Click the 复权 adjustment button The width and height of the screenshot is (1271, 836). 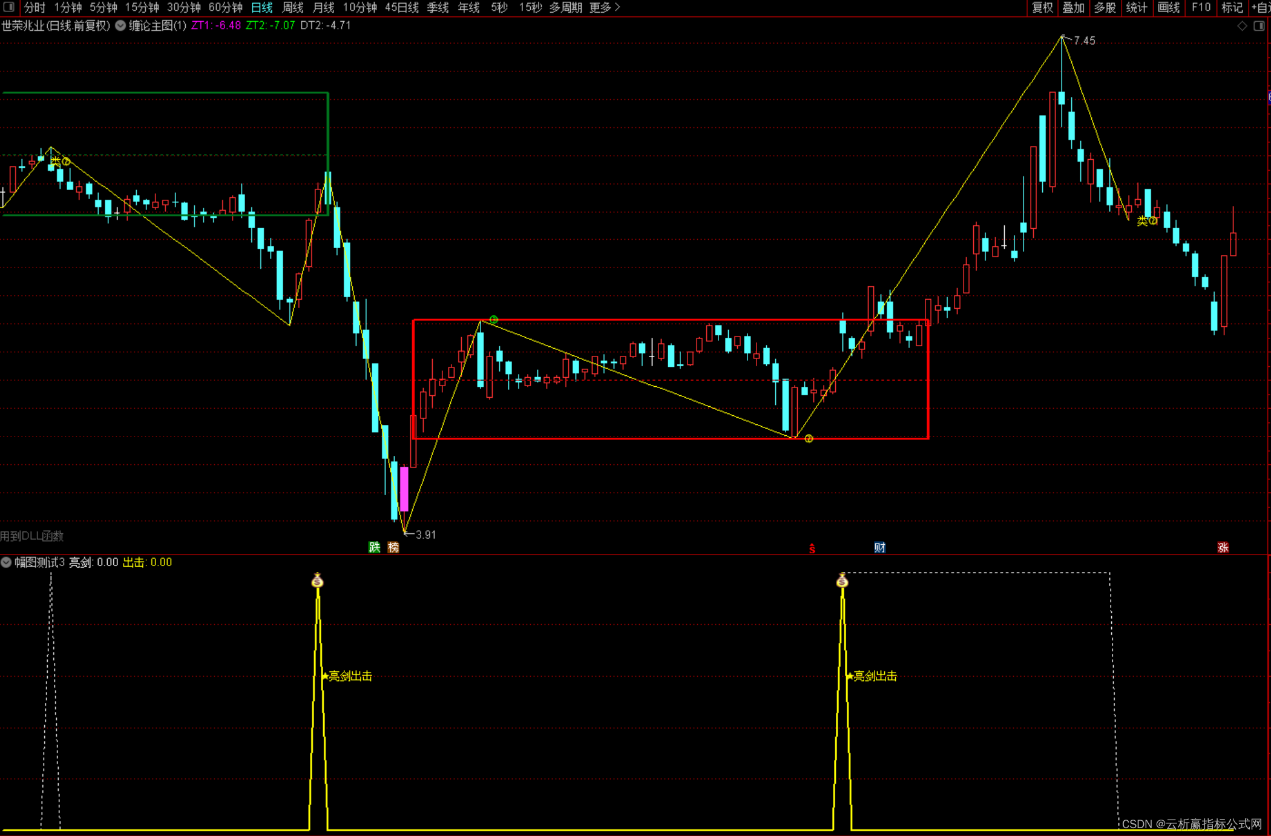[1042, 7]
